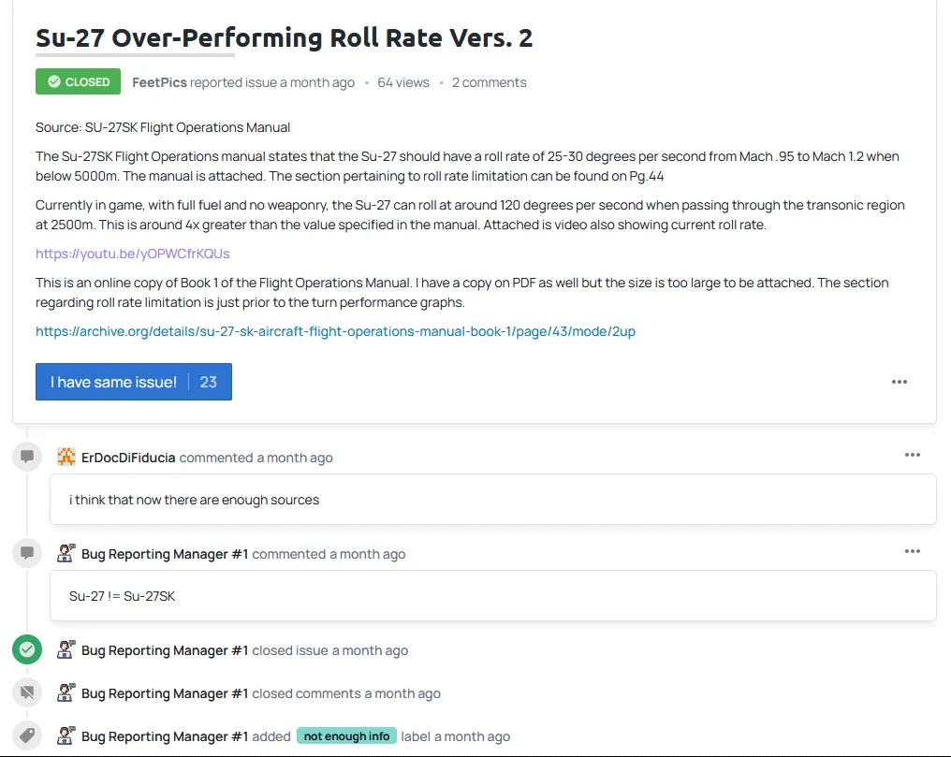951x757 pixels.
Task: Expand options menu on Bug Reporting Manager comment
Action: pos(913,551)
